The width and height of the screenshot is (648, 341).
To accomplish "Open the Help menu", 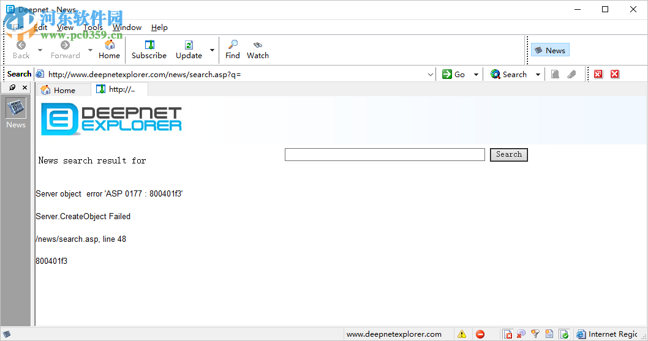I will (x=159, y=28).
